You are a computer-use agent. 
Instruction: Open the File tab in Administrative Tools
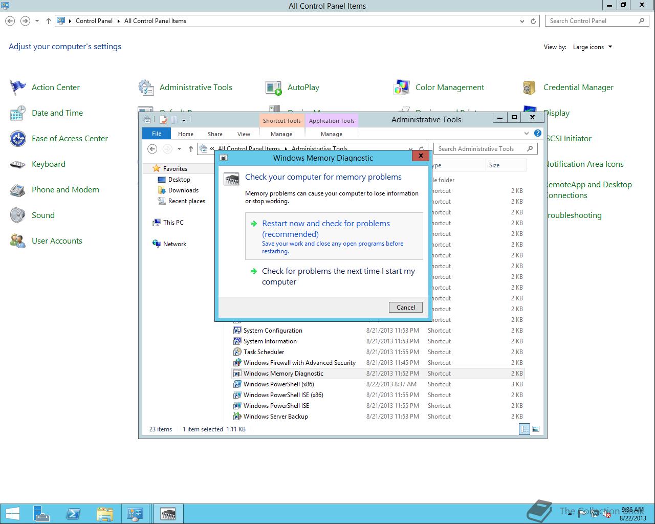[157, 134]
